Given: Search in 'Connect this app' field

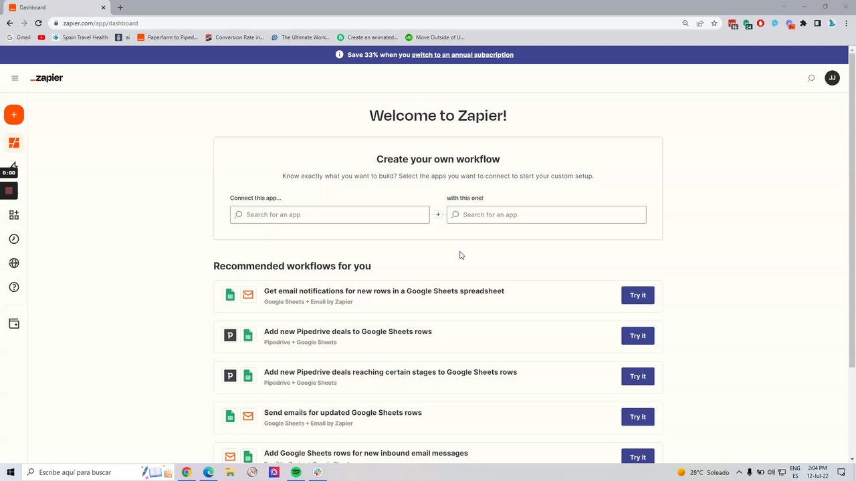Looking at the screenshot, I should pos(330,214).
